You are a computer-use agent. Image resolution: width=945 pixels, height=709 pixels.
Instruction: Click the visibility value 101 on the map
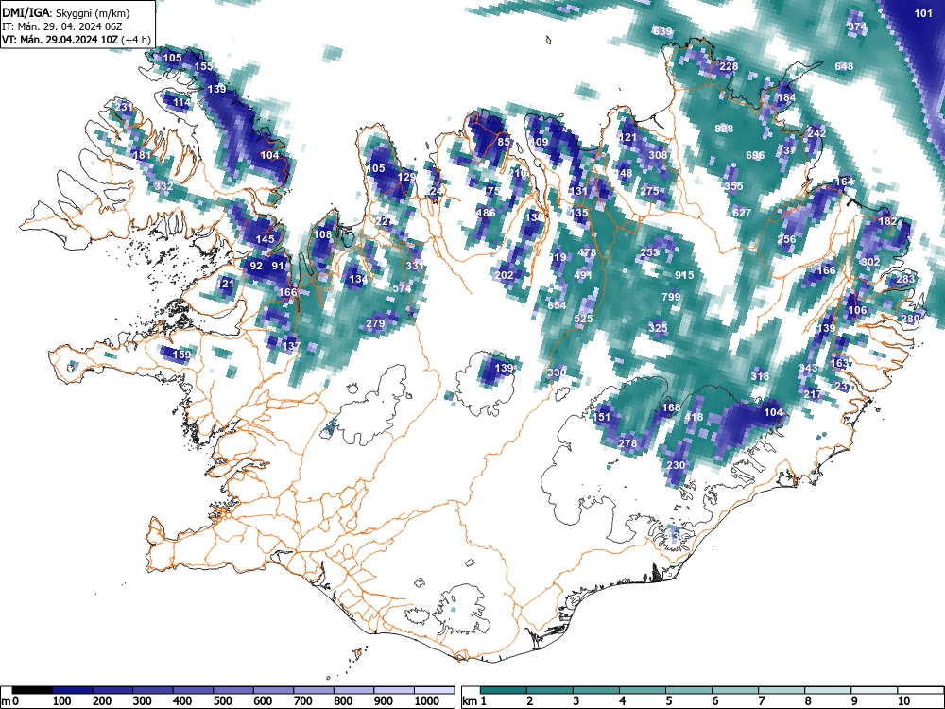pos(923,12)
